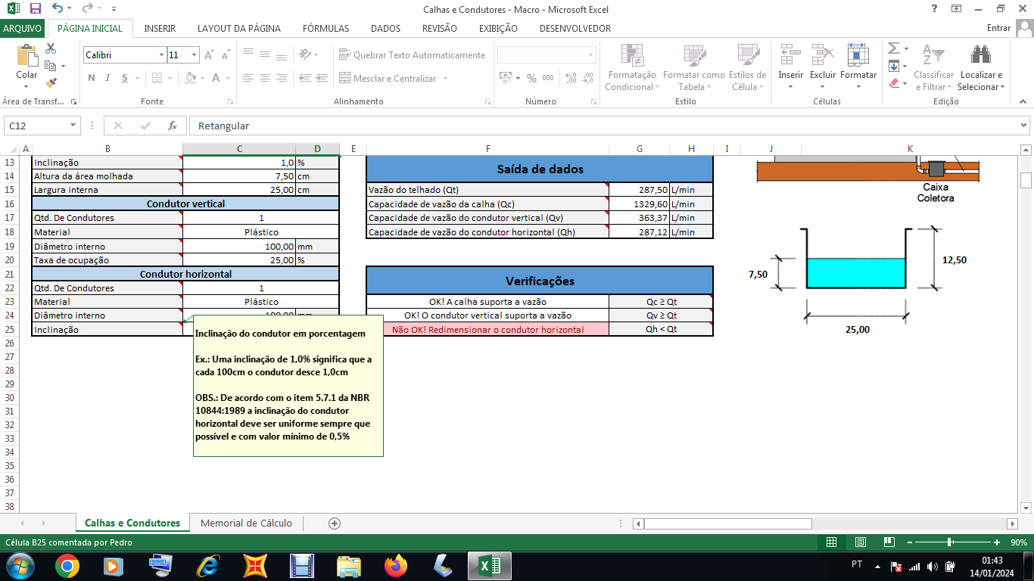Switch to Page Layout view in status bar
Screen dimensions: 1034x581
(860, 542)
